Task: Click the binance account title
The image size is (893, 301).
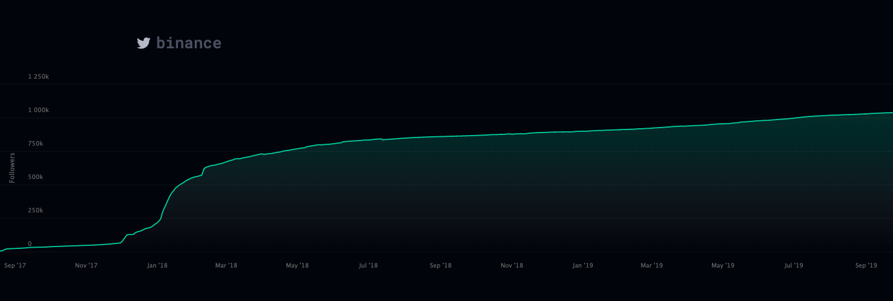Action: point(189,43)
